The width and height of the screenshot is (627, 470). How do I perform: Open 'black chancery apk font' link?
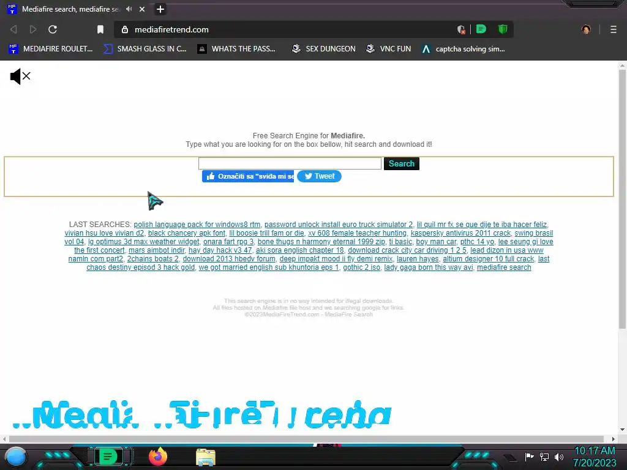click(187, 233)
